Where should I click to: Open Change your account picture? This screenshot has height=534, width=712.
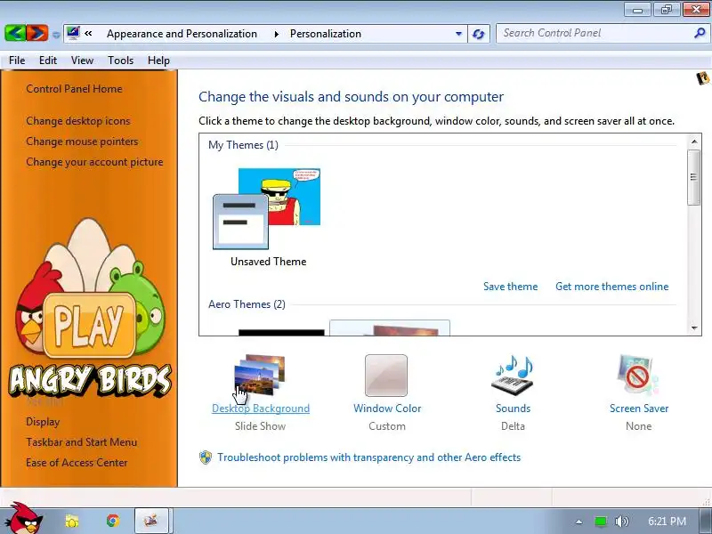point(94,162)
